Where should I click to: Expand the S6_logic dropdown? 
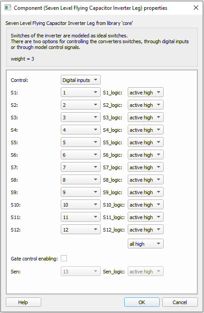(x=145, y=154)
